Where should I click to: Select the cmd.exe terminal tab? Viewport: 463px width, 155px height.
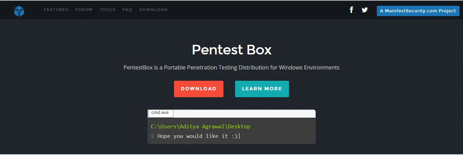pos(161,113)
